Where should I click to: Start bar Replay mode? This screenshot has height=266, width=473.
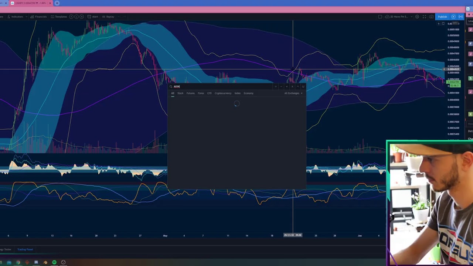point(108,17)
